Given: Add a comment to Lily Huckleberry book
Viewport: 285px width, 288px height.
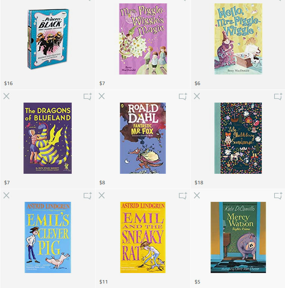Looking at the screenshot, I should pyautogui.click(x=278, y=96).
